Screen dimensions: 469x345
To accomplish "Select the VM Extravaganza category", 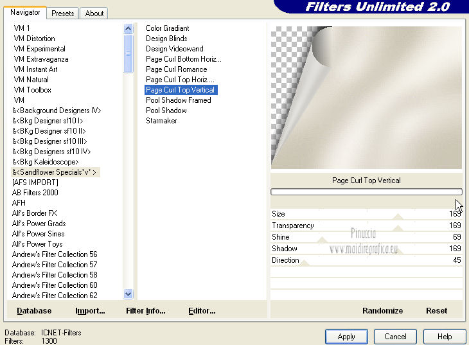I will coord(41,59).
